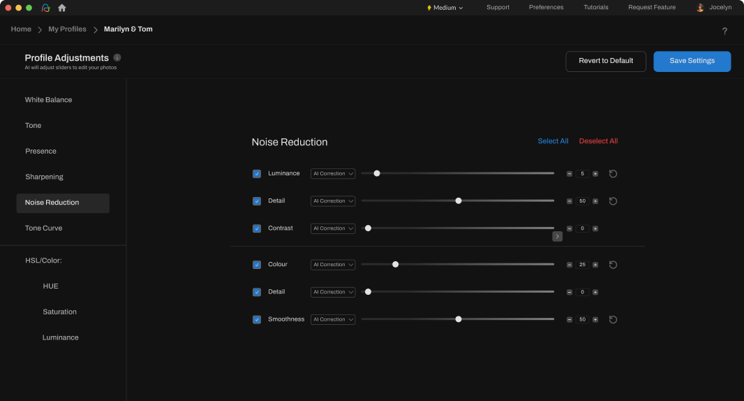
Task: Expand AI Correction dropdown for Colour
Action: (333, 265)
